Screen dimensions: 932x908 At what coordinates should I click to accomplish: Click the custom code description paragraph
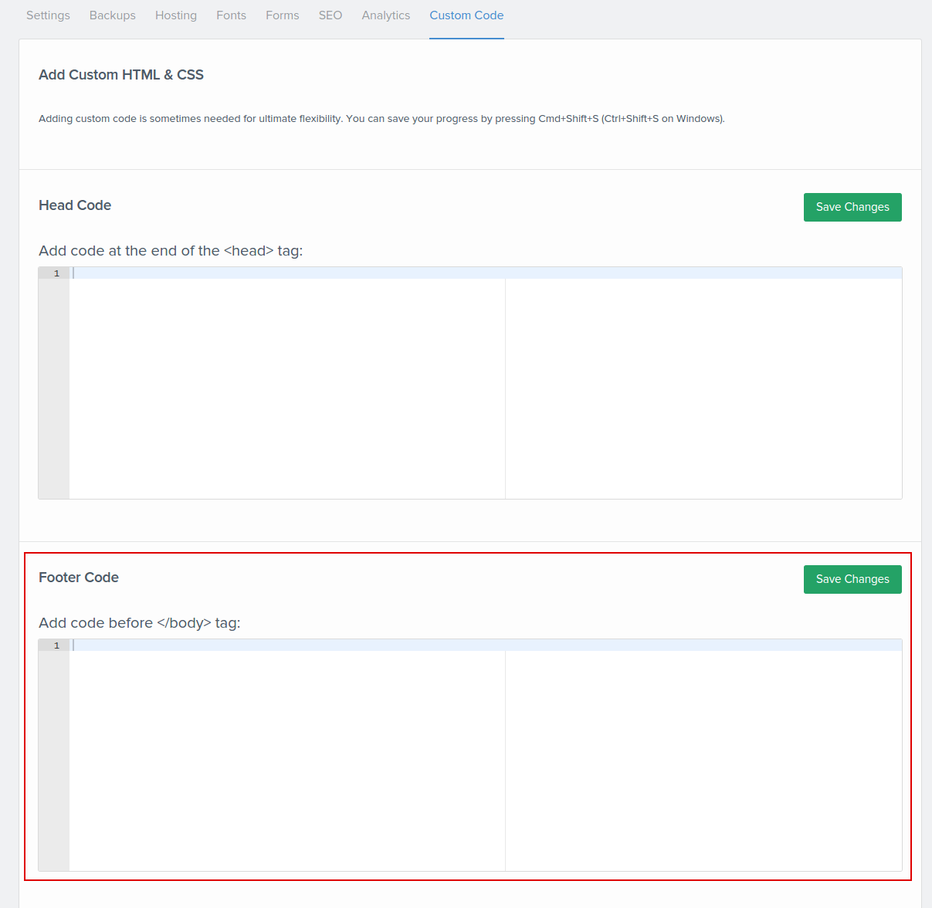[x=381, y=119]
